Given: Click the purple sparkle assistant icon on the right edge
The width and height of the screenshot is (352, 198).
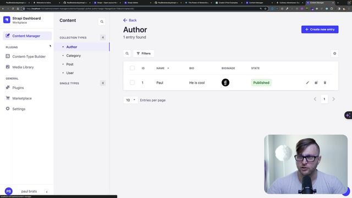Looking at the screenshot, I should (348, 116).
